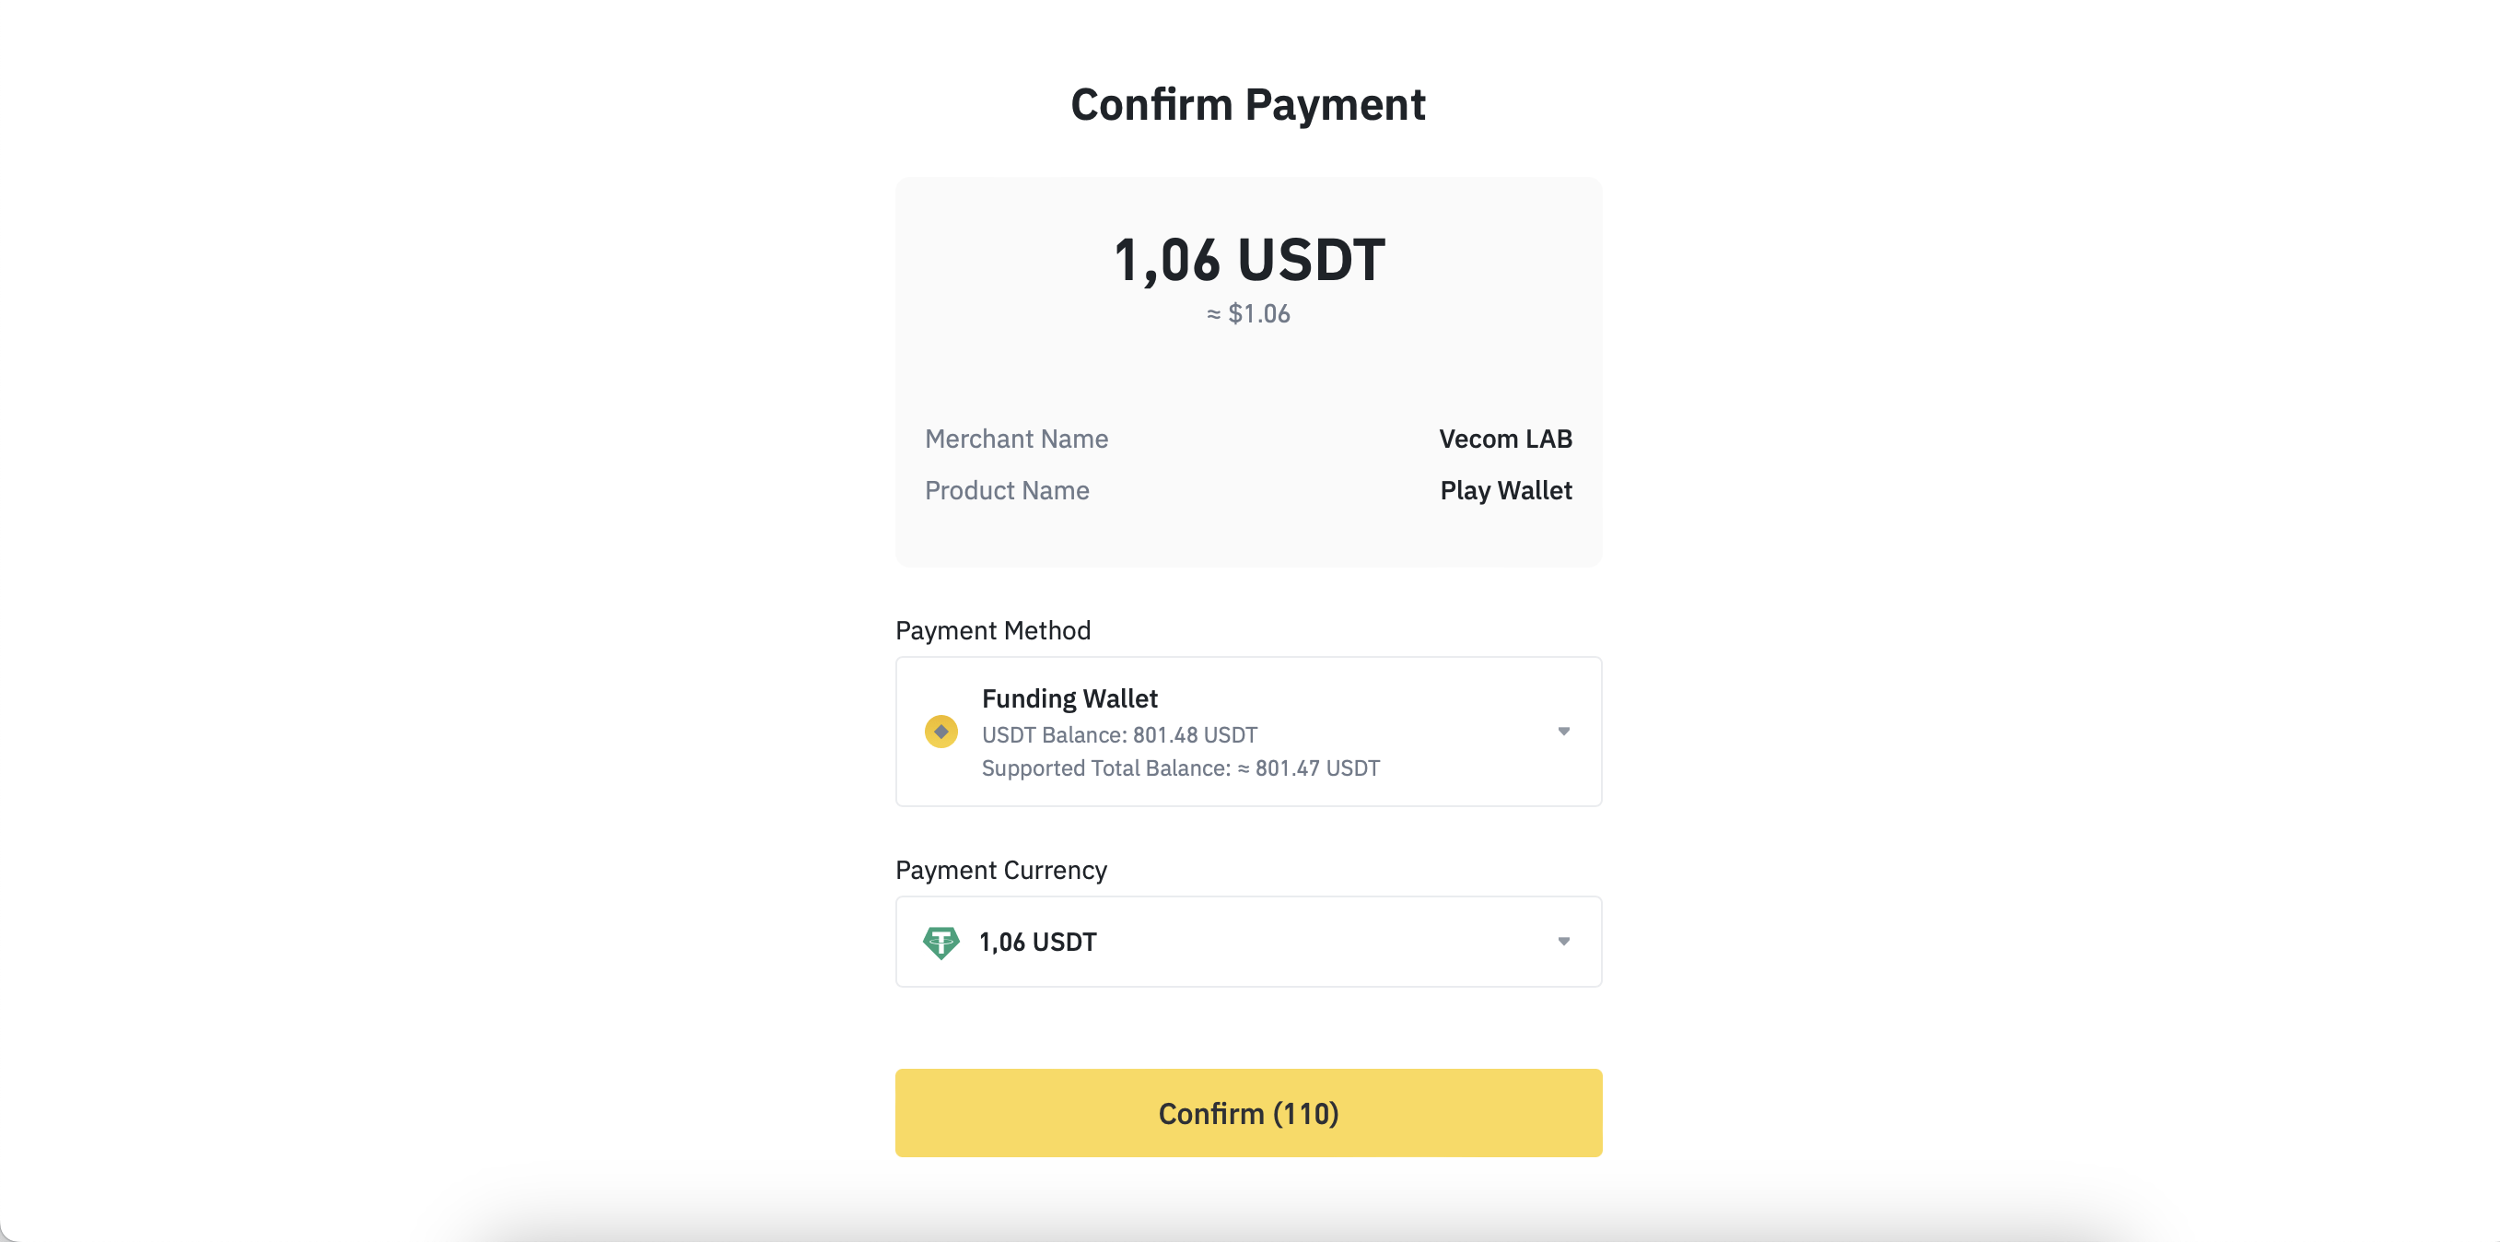Viewport: 2500px width, 1242px height.
Task: Click the Merchant Name label
Action: [x=1016, y=439]
